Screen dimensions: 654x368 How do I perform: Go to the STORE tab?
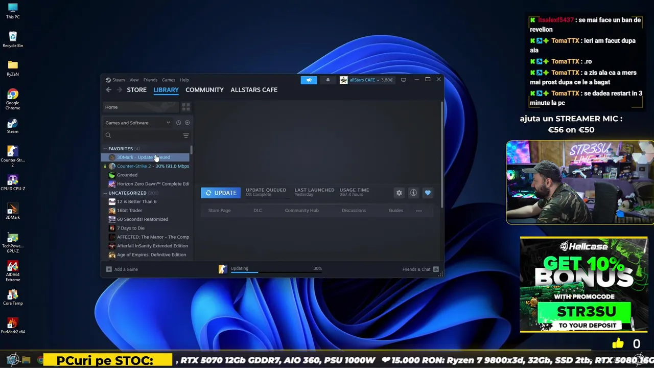pyautogui.click(x=136, y=90)
